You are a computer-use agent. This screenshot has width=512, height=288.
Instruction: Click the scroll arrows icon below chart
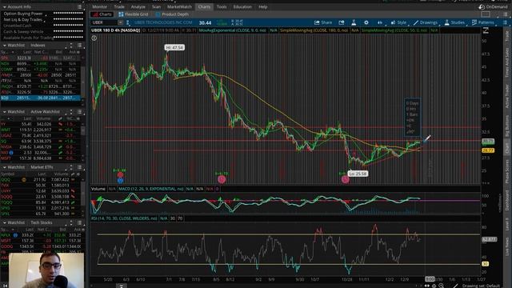pos(426,286)
